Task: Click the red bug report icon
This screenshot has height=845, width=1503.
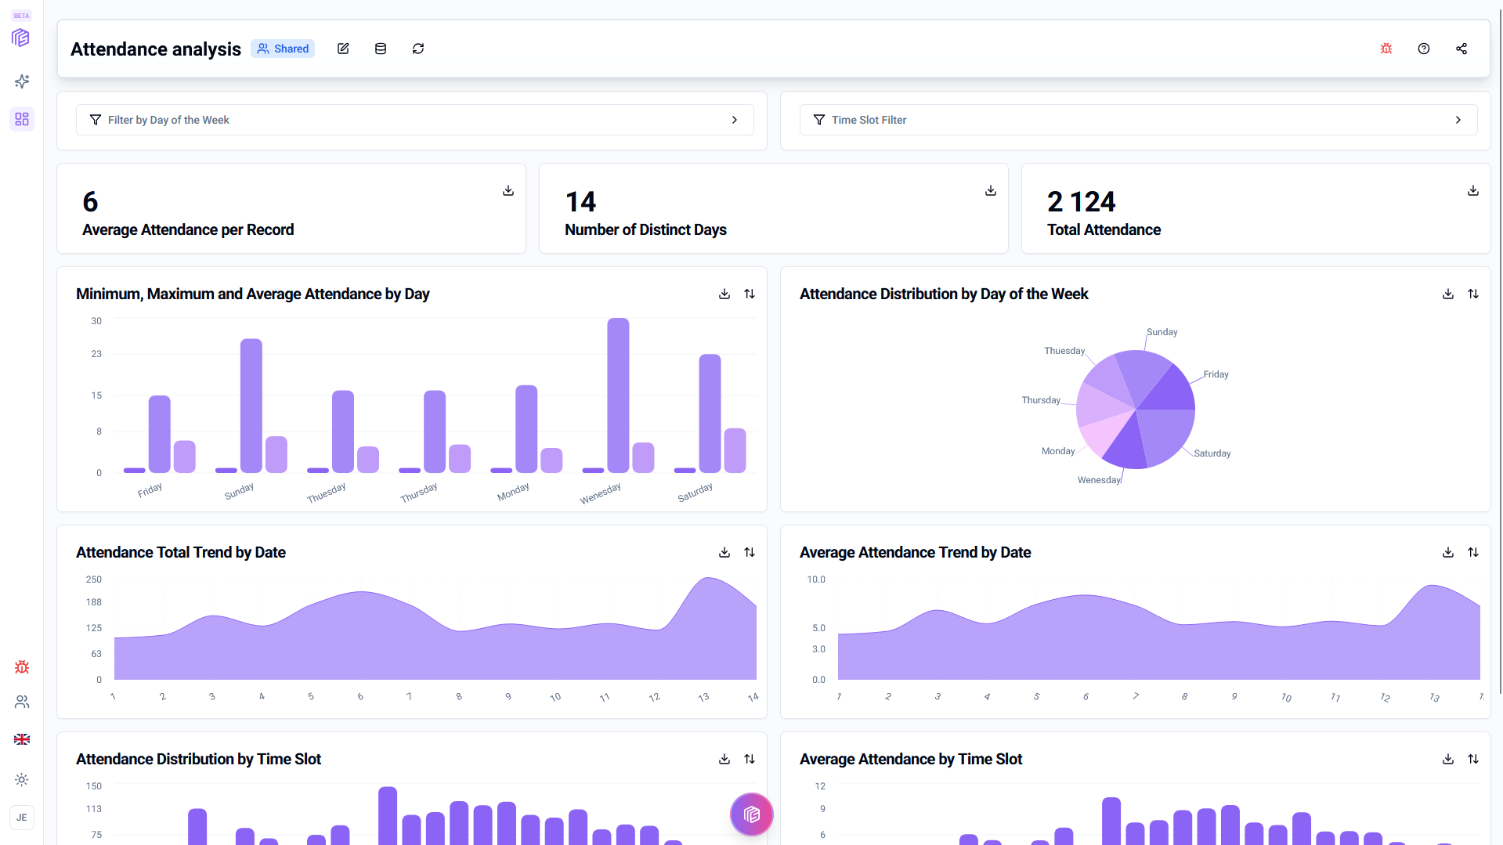Action: coord(1386,48)
